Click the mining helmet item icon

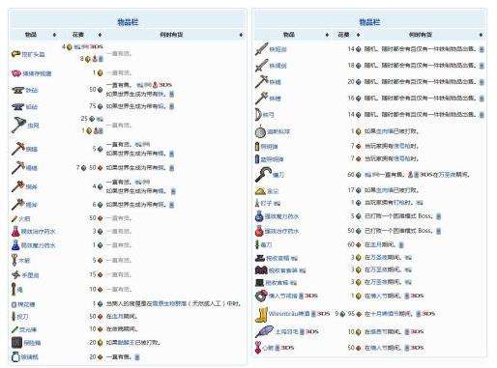click(x=15, y=54)
